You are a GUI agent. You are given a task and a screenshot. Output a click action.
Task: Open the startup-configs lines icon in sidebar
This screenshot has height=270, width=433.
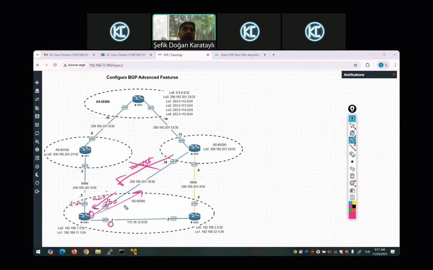(x=37, y=108)
